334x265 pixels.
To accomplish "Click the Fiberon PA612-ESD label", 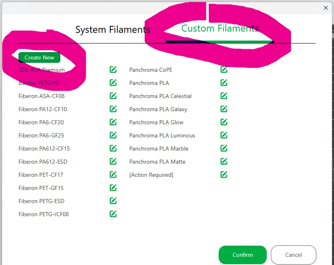I will pyautogui.click(x=43, y=162).
